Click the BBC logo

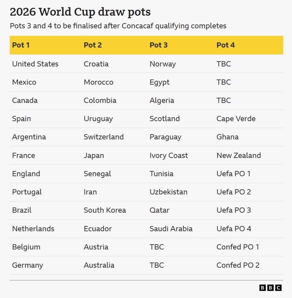click(270, 288)
